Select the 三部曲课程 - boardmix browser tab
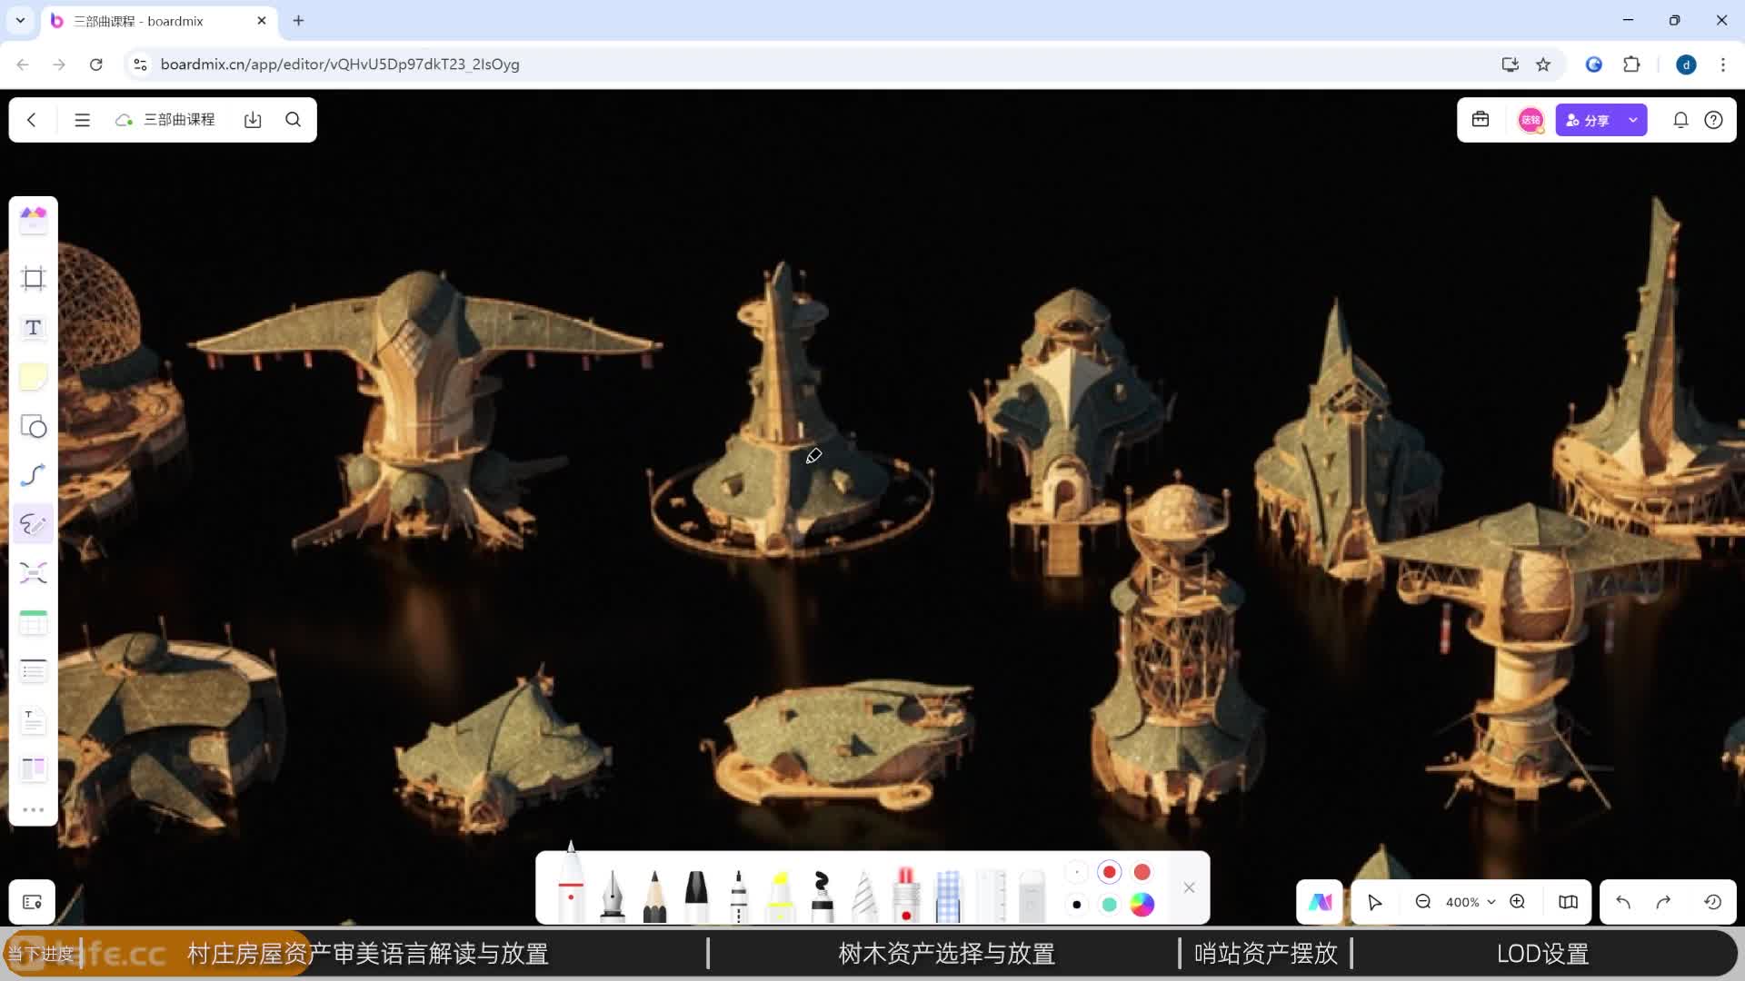The image size is (1745, 981). tap(159, 20)
